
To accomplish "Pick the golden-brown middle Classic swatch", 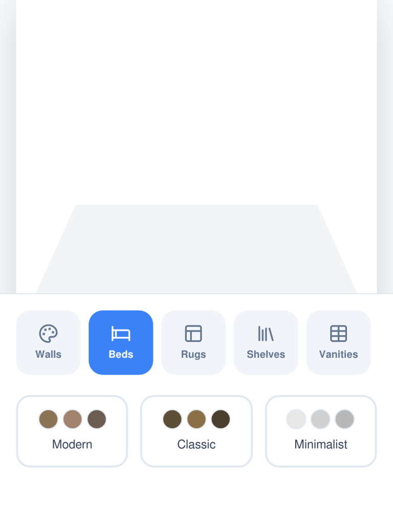I will click(196, 419).
